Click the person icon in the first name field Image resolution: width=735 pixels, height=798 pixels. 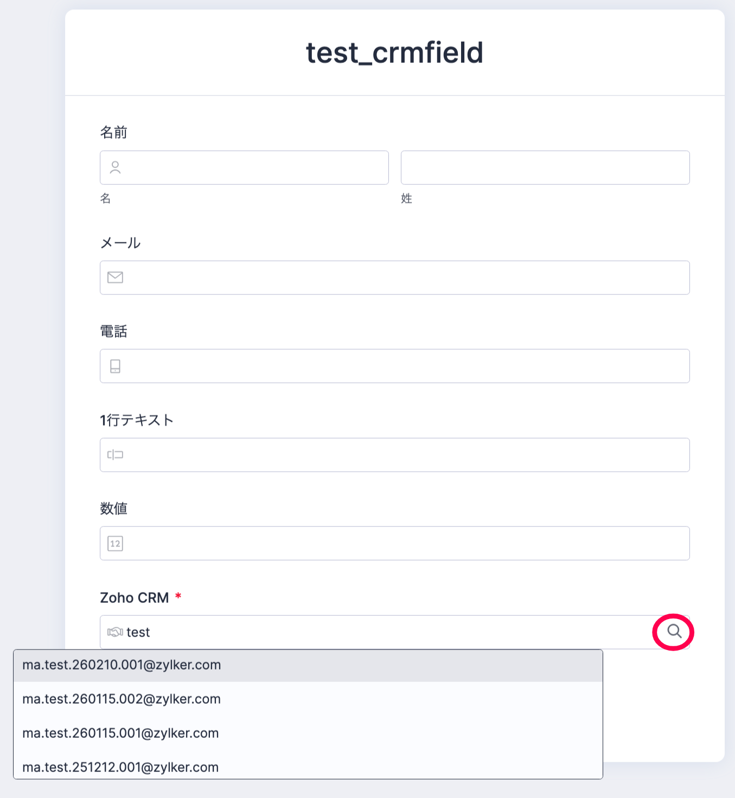click(x=115, y=168)
